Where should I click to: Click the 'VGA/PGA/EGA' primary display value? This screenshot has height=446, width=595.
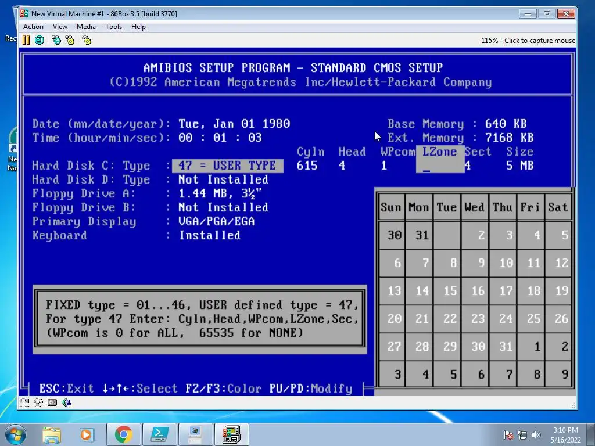point(216,221)
